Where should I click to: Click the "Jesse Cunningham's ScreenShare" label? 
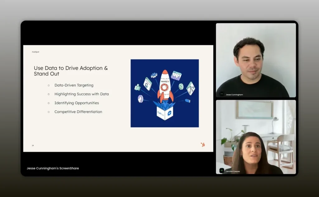53,168
